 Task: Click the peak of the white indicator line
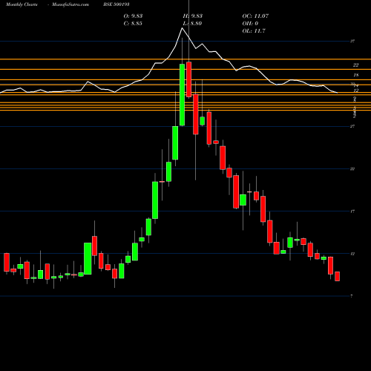(x=183, y=28)
